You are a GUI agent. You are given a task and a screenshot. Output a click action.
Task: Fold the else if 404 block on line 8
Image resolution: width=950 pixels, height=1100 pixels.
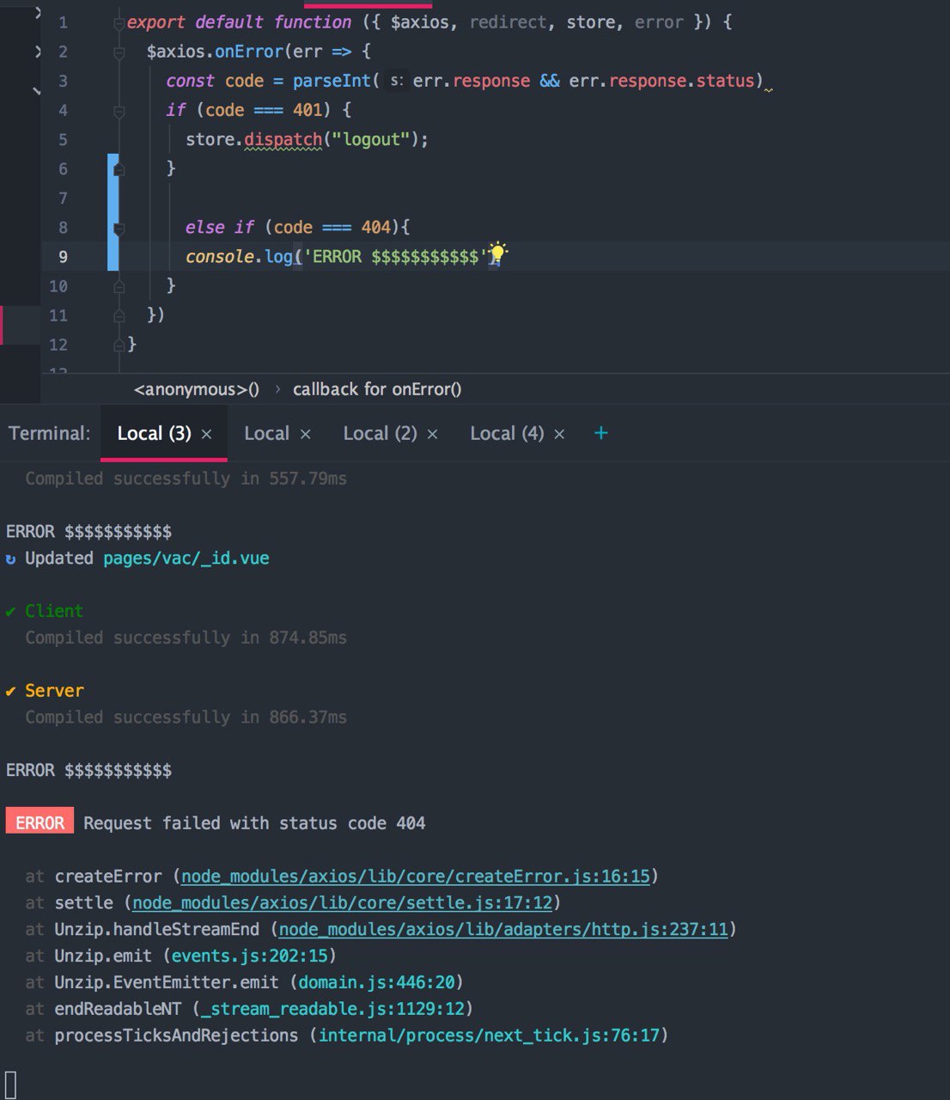(x=119, y=229)
